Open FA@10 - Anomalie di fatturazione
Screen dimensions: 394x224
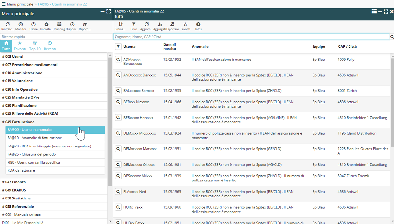pyautogui.click(x=35, y=138)
